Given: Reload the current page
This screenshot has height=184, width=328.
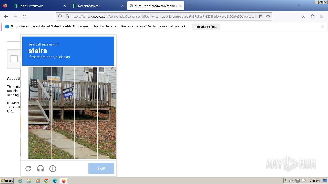Looking at the screenshot, I should pos(25,16).
